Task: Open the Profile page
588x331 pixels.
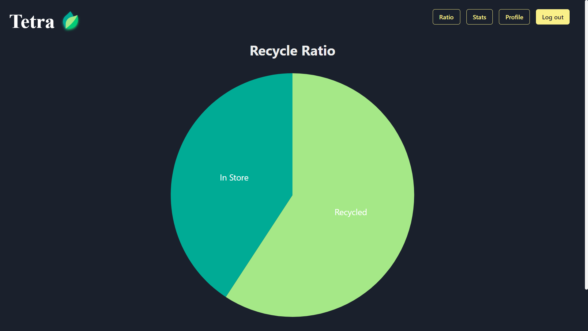Action: click(514, 17)
